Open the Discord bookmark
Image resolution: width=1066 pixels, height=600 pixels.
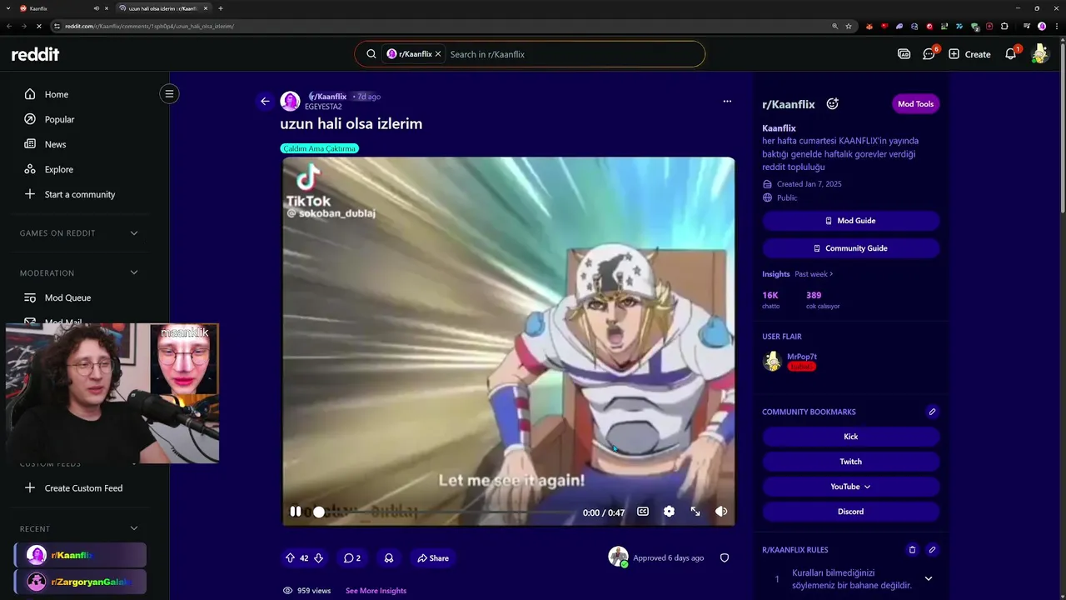851,512
